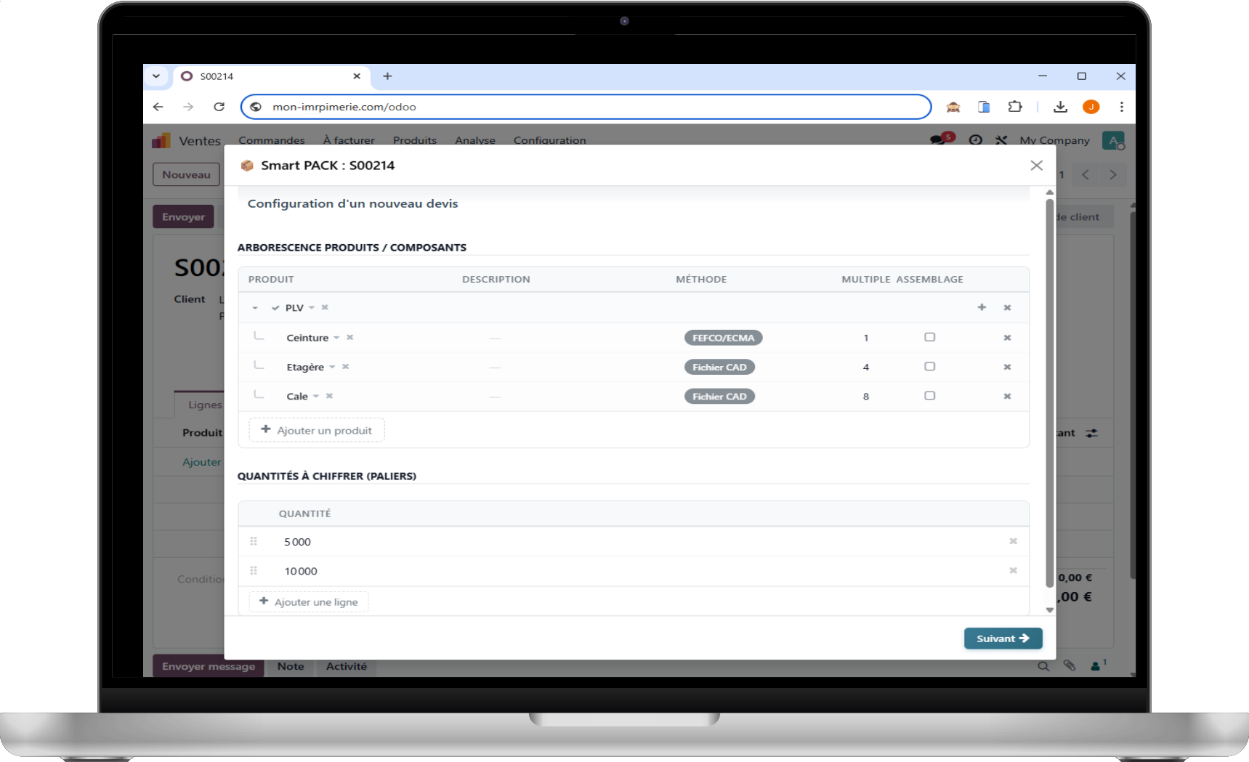
Task: Open the Etagère product dropdown arrow
Action: [x=332, y=367]
